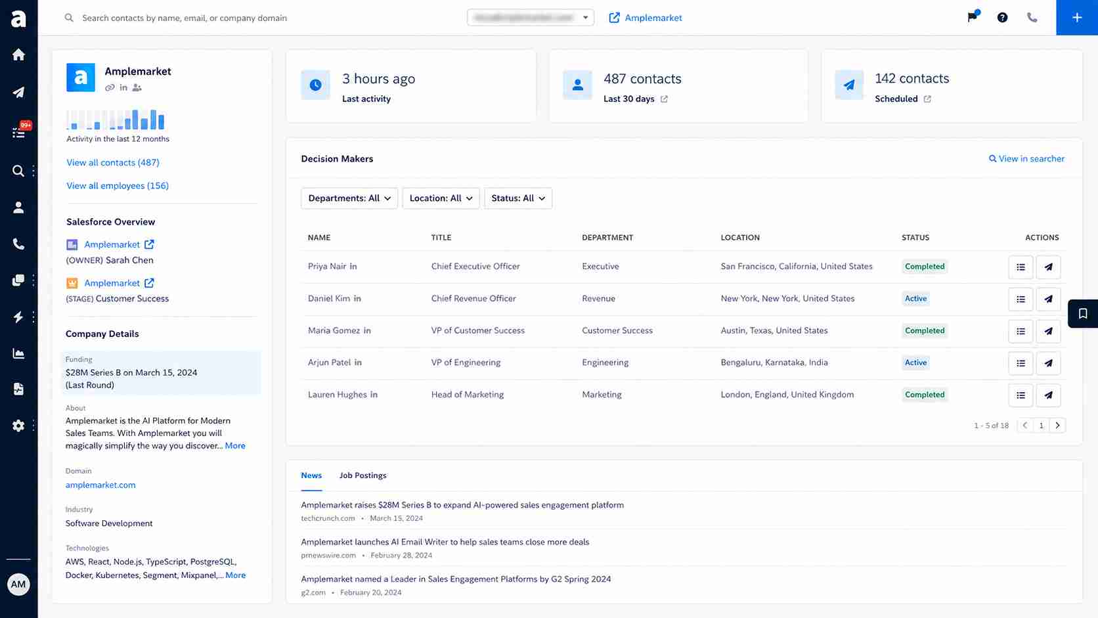Screen dimensions: 1098x618
Task: Open the calls phone icon in sidebar
Action: pos(18,244)
